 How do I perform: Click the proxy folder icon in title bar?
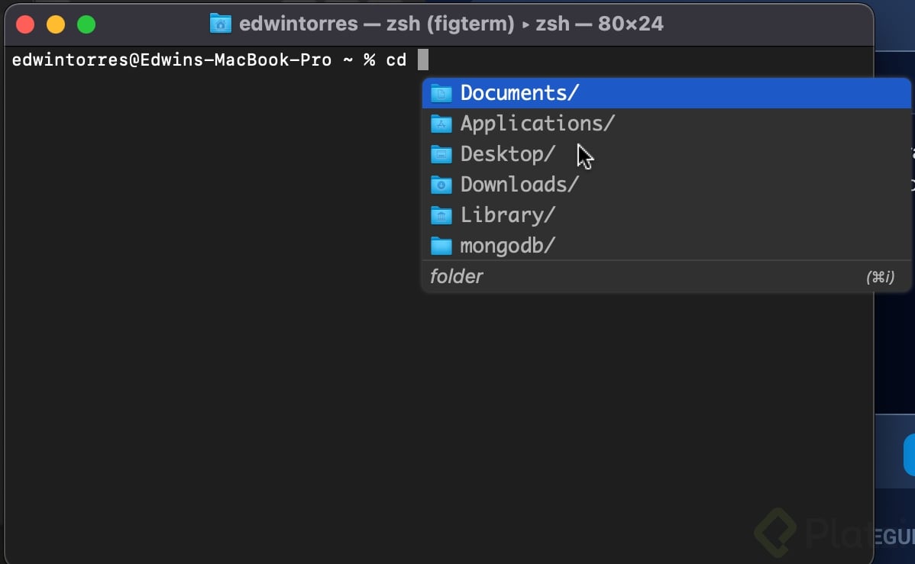220,24
